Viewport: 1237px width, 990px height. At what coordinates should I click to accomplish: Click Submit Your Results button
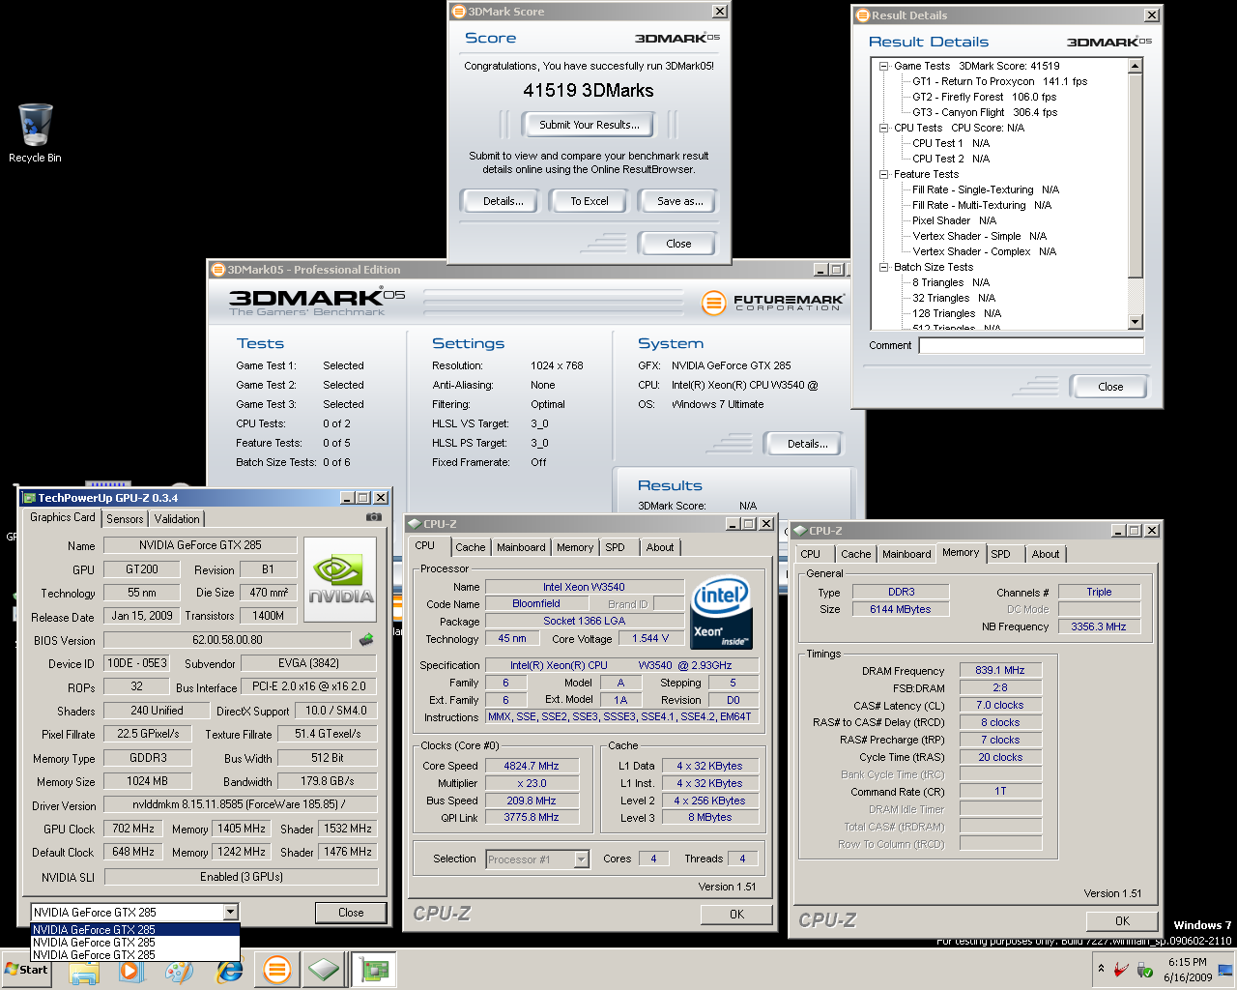coord(589,125)
